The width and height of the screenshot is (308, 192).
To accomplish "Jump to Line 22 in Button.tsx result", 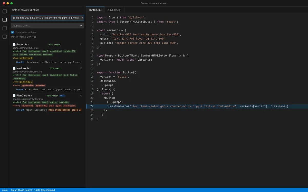I will [x=49, y=62].
